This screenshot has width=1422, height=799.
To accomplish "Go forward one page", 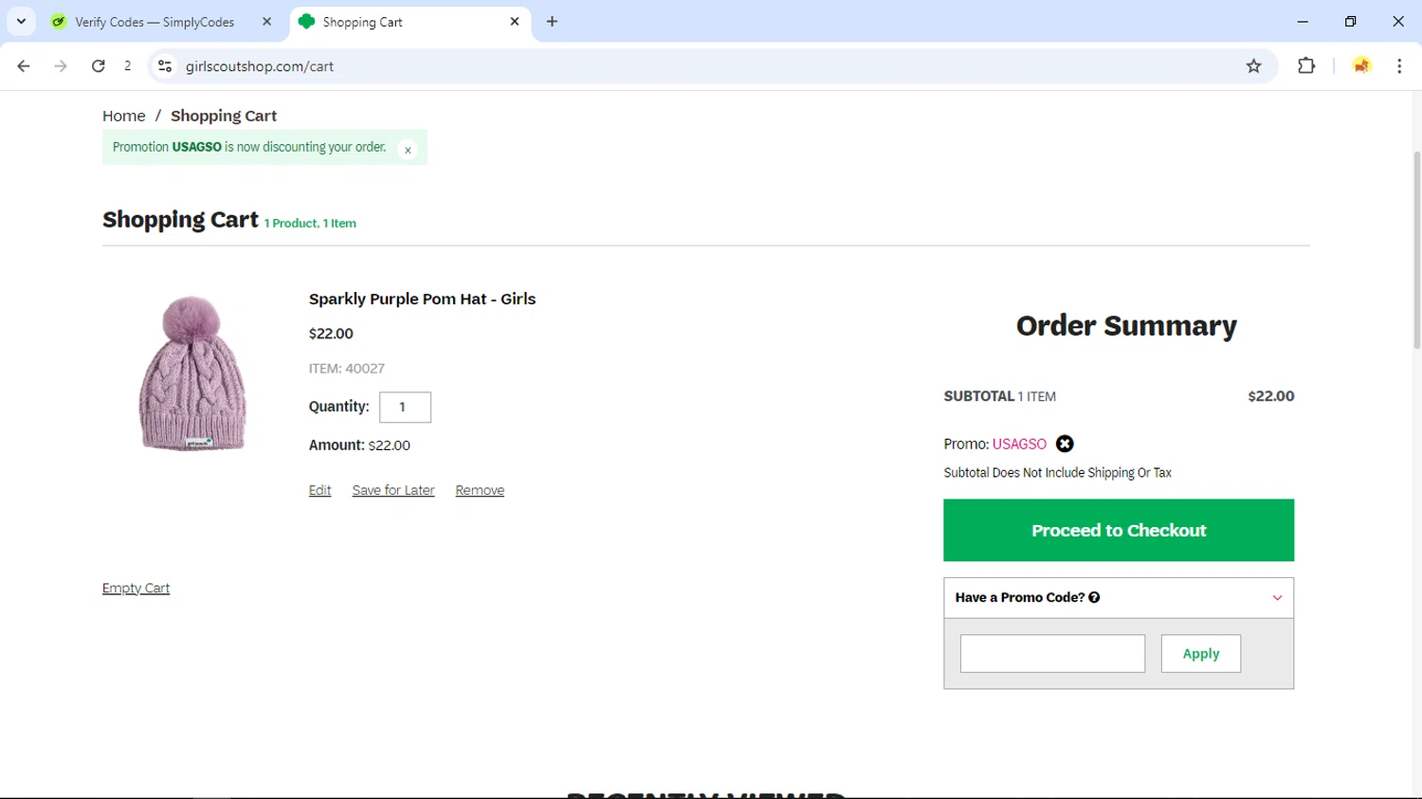I will tap(61, 66).
